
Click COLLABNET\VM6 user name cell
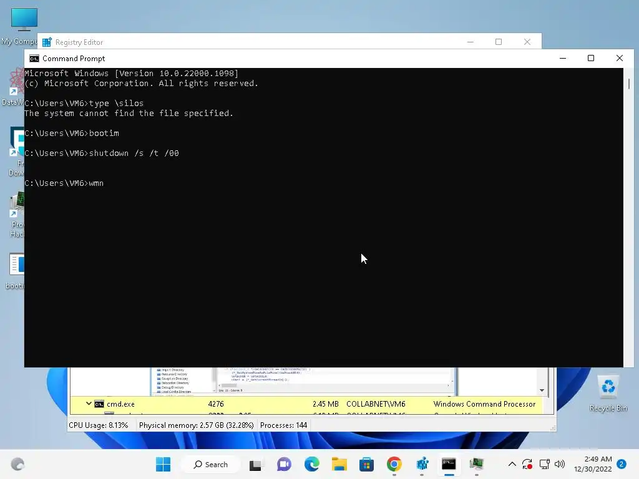point(376,404)
